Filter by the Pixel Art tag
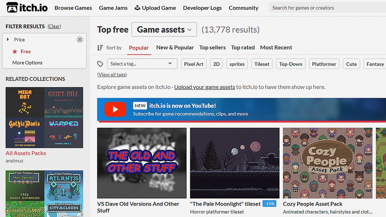 194,64
